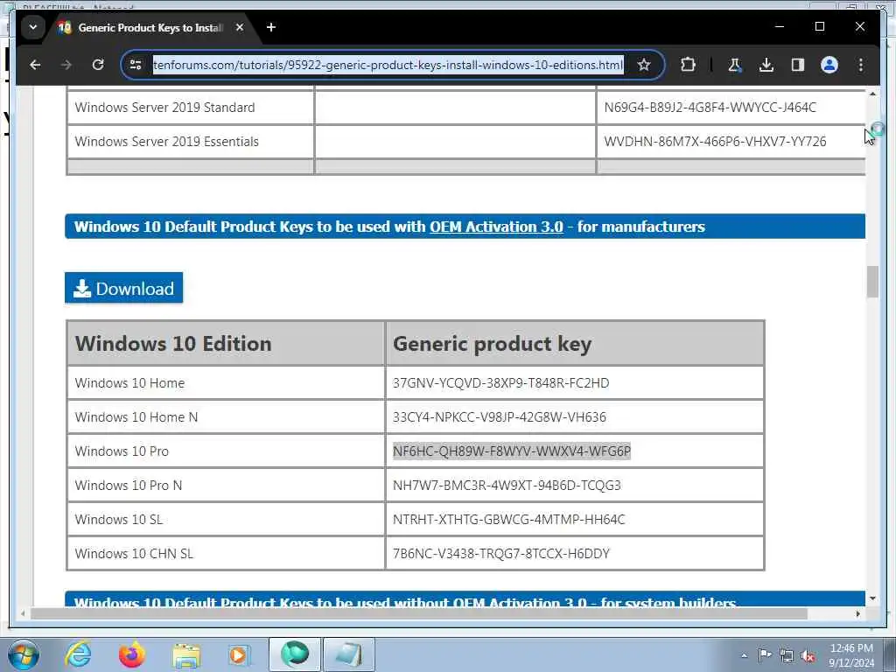
Task: Click the muted volume tray icon
Action: click(808, 656)
